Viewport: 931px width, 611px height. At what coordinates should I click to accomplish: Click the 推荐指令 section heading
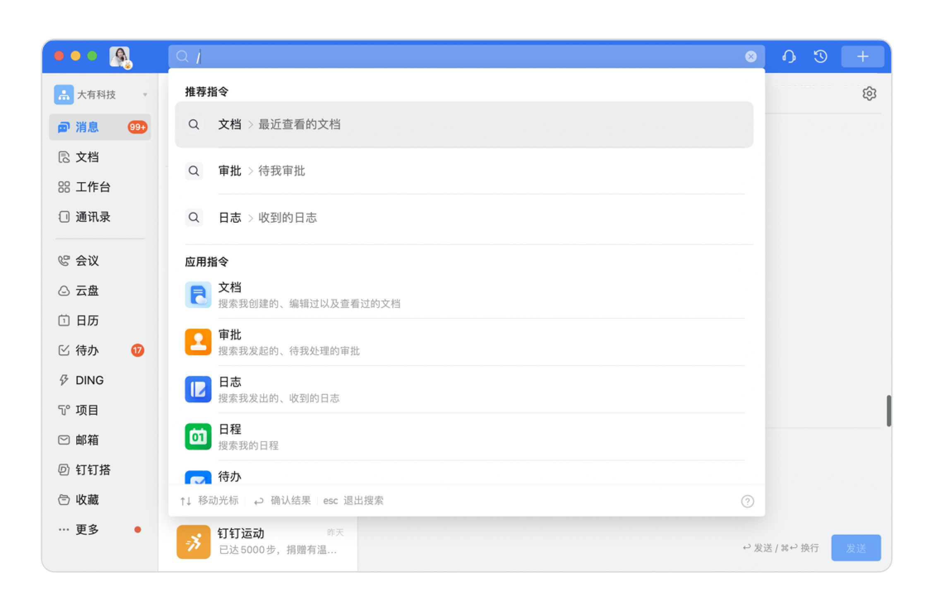coord(206,91)
